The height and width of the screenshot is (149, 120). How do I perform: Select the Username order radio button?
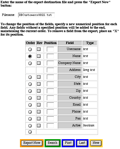point(30,49)
